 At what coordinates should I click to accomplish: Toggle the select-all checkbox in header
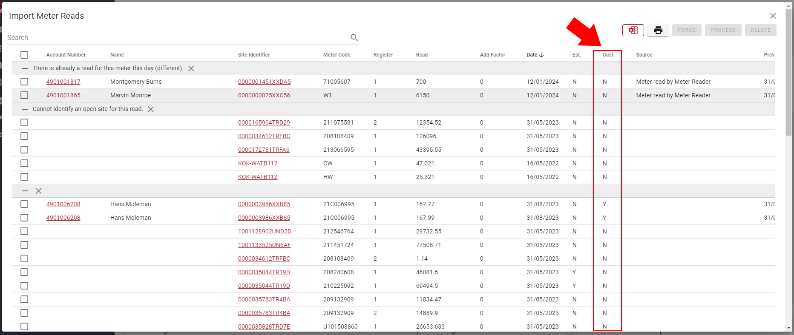24,55
